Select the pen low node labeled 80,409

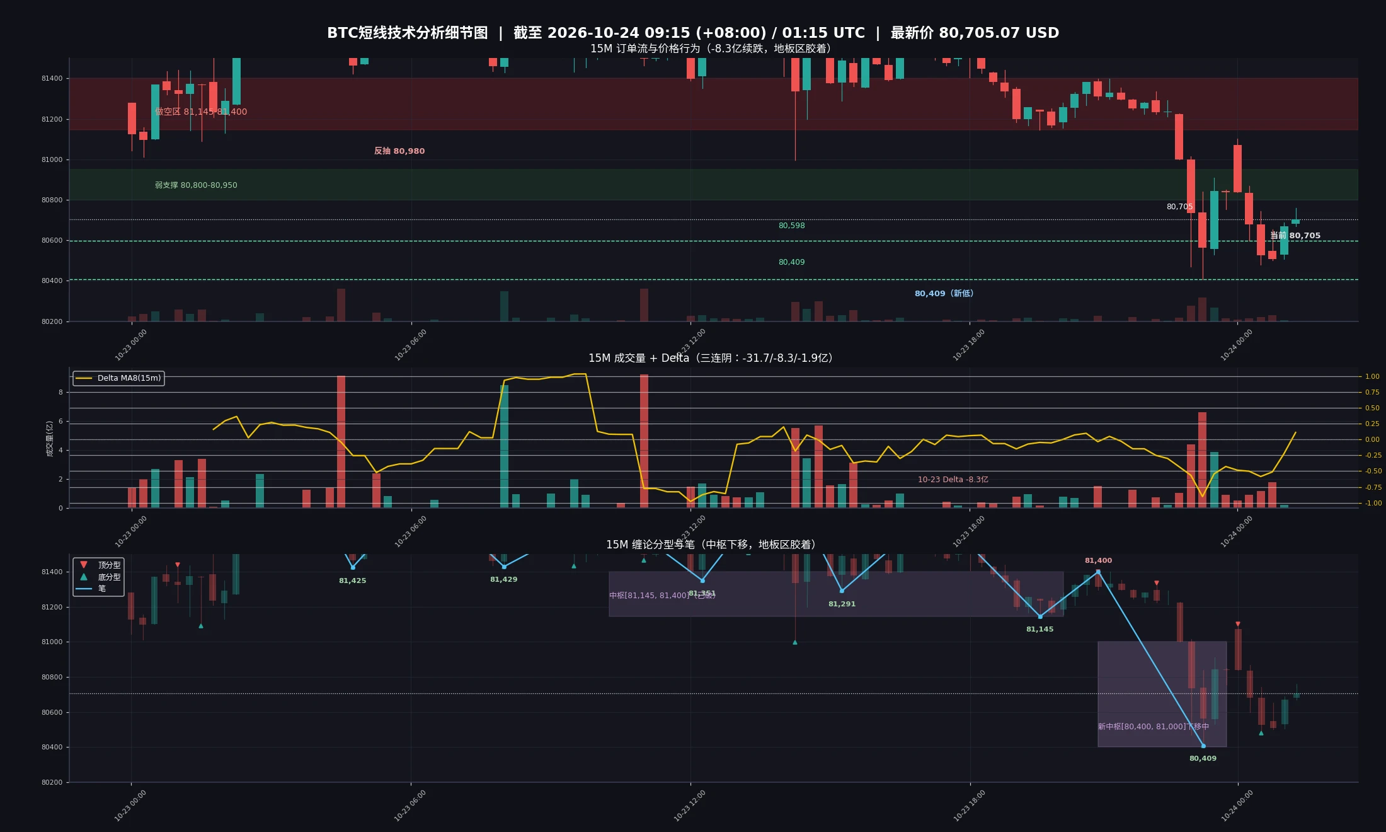tap(1203, 746)
